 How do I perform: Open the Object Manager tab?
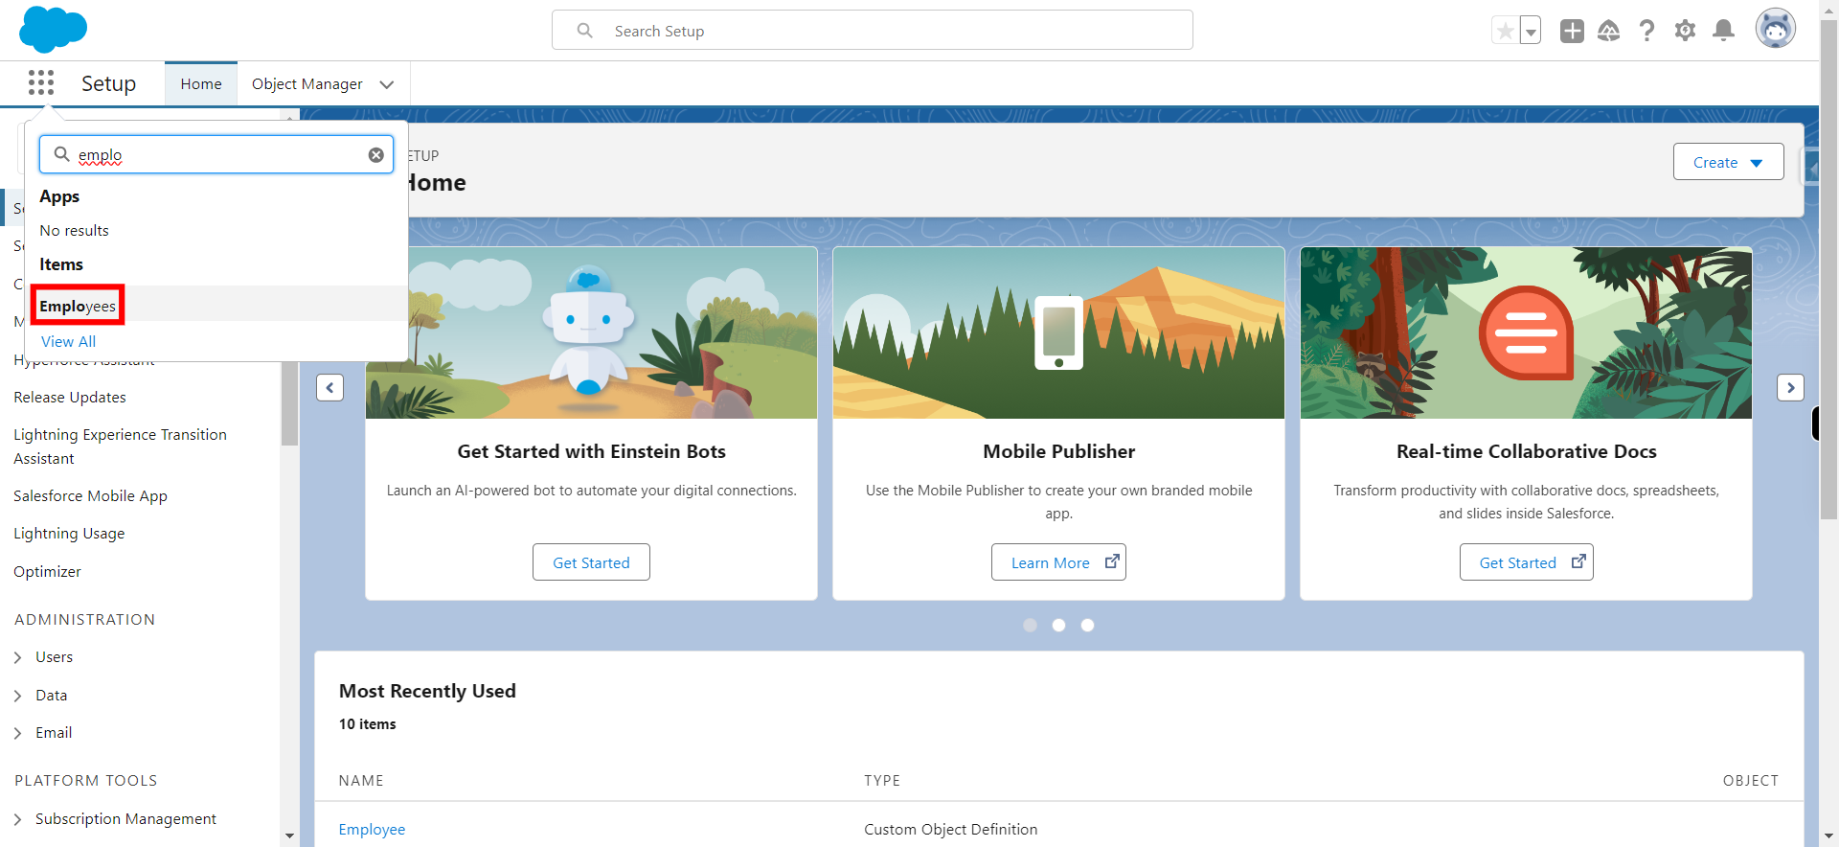point(306,83)
